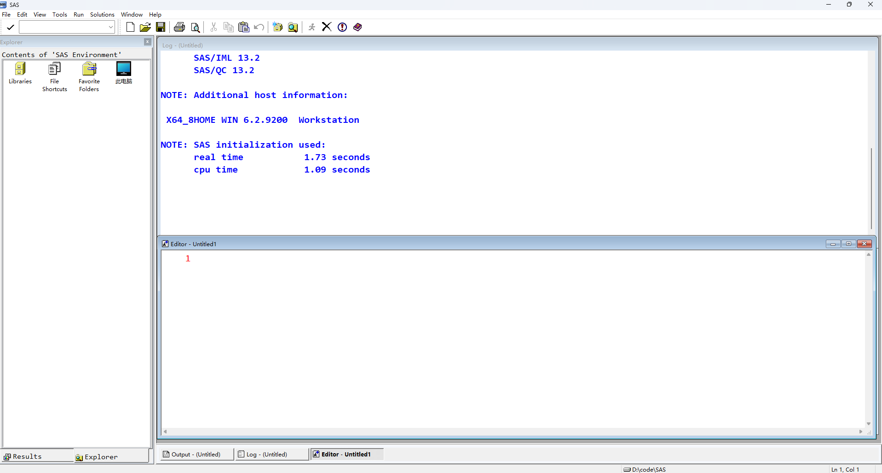
Task: Save the program with the floppy icon
Action: tap(161, 27)
